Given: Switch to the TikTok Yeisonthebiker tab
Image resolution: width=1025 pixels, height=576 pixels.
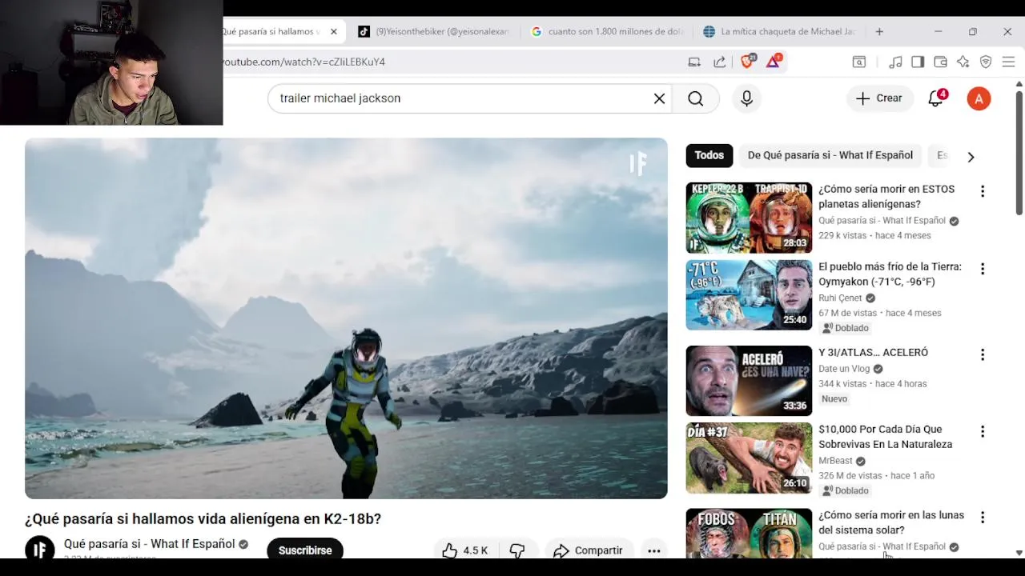Looking at the screenshot, I should click(x=434, y=31).
